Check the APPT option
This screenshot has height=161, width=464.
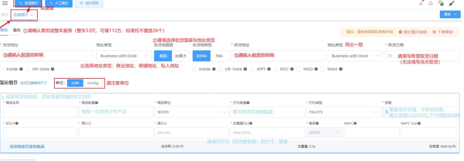click(x=252, y=69)
